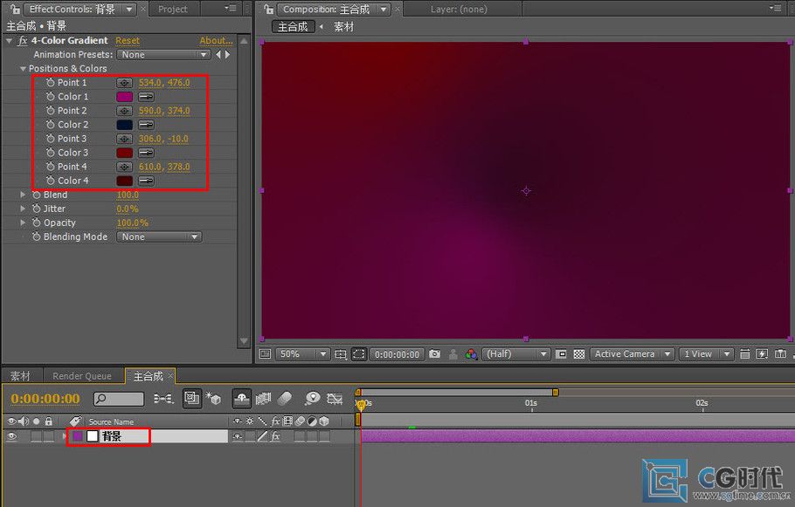Toggle hide shy layers button
The height and width of the screenshot is (507, 795).
(241, 399)
